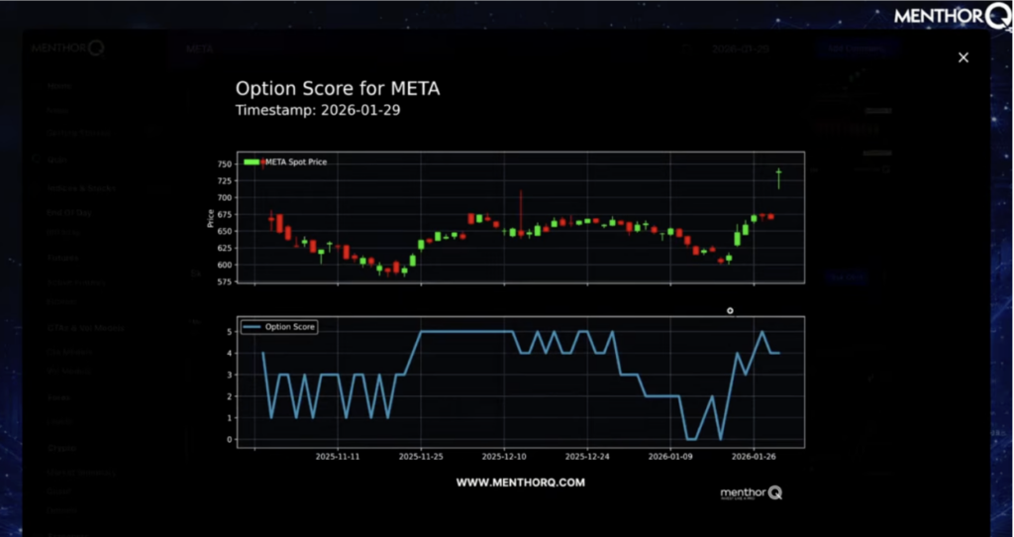Click the 2026-01-29 date field in the background header
This screenshot has width=1014, height=537.
(741, 50)
